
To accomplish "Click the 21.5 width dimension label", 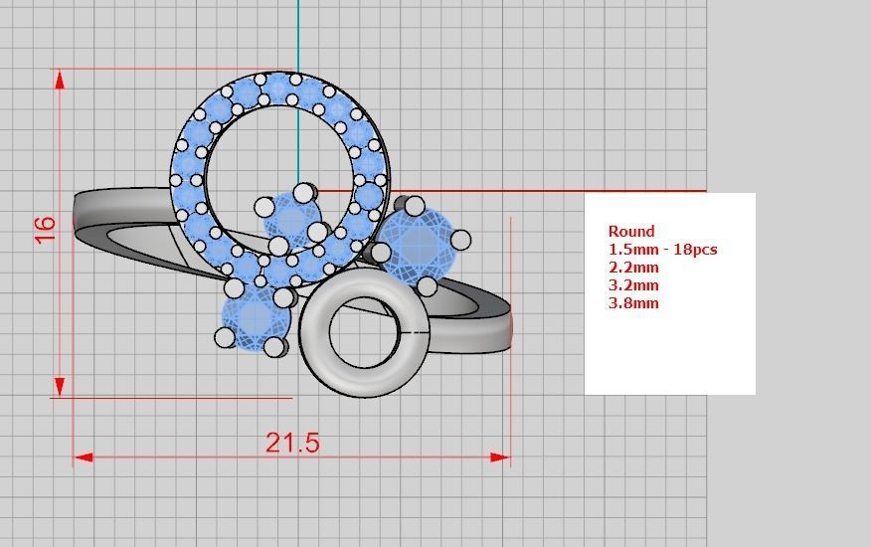I will (292, 443).
